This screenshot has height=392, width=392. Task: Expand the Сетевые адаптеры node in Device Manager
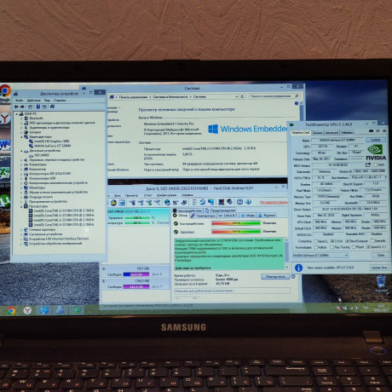21,229
